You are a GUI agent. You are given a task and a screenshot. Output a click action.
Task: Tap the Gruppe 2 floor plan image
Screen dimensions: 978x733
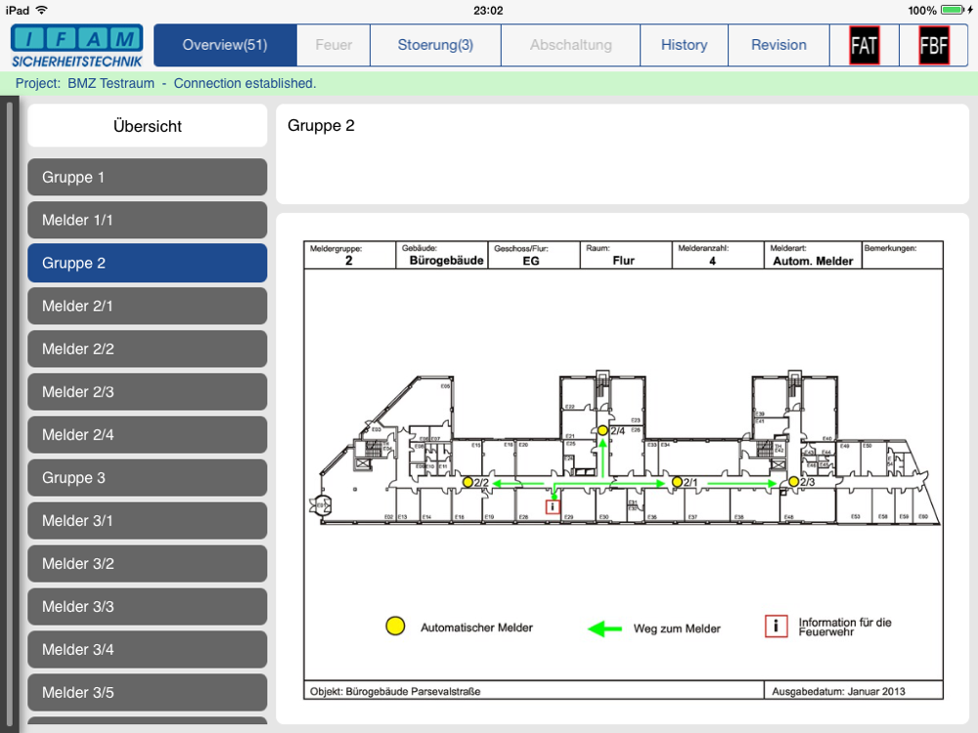click(623, 469)
